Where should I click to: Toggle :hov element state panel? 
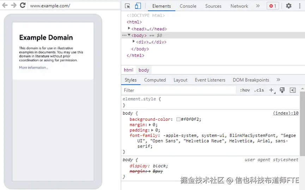point(245,90)
